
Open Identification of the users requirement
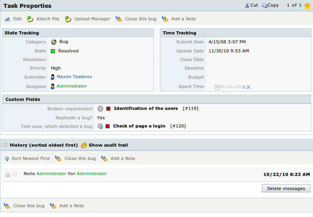146,109
